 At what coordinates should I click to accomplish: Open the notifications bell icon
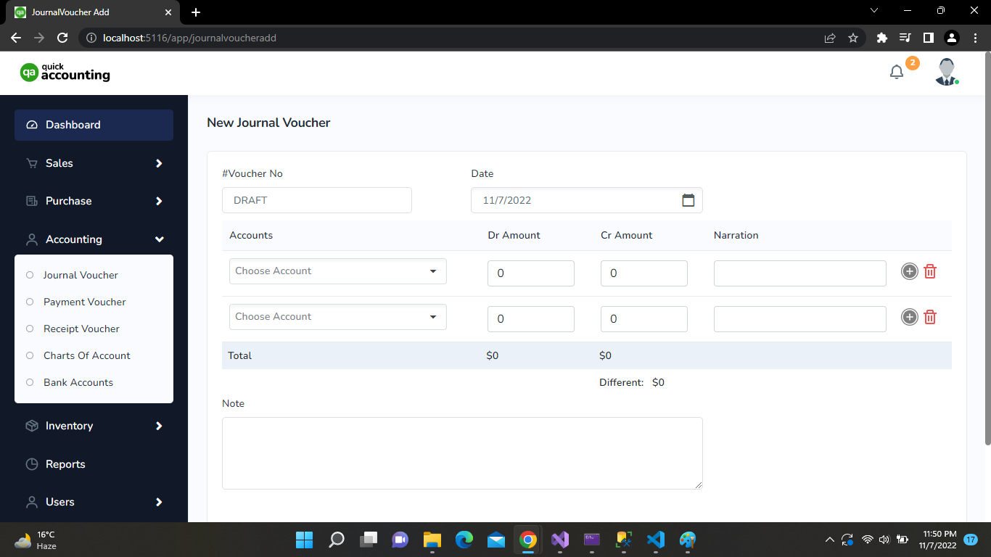pyautogui.click(x=897, y=72)
